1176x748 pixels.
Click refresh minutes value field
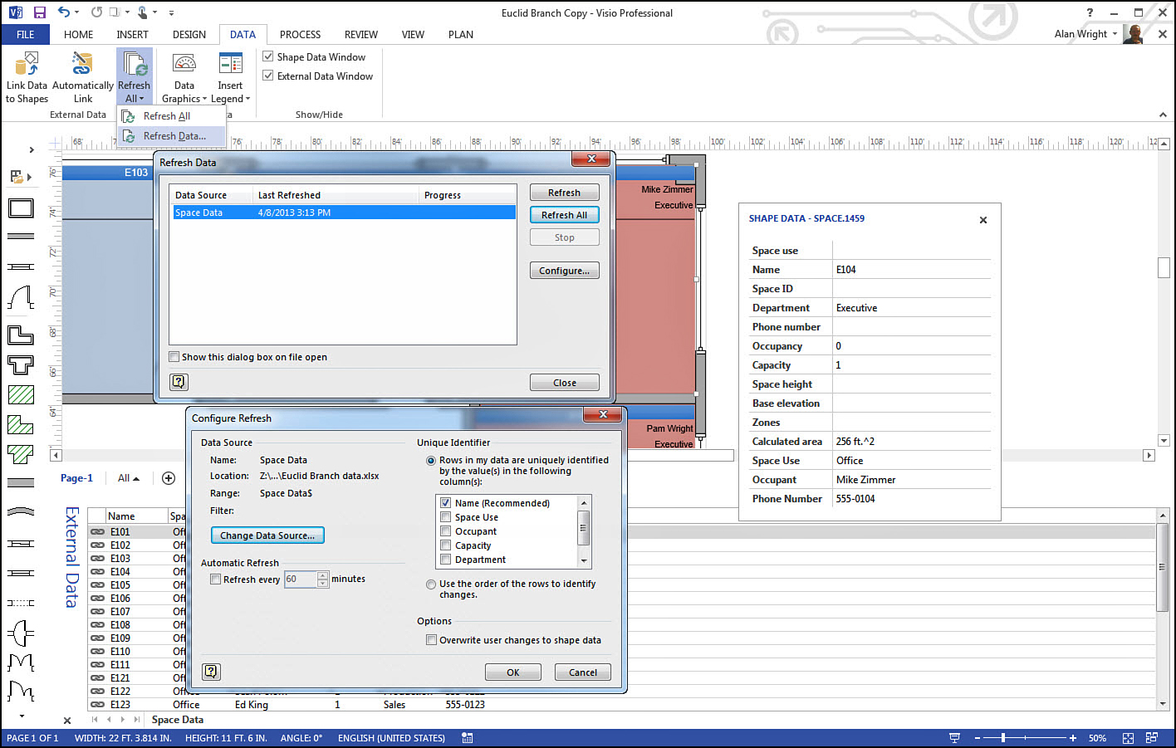[x=301, y=579]
